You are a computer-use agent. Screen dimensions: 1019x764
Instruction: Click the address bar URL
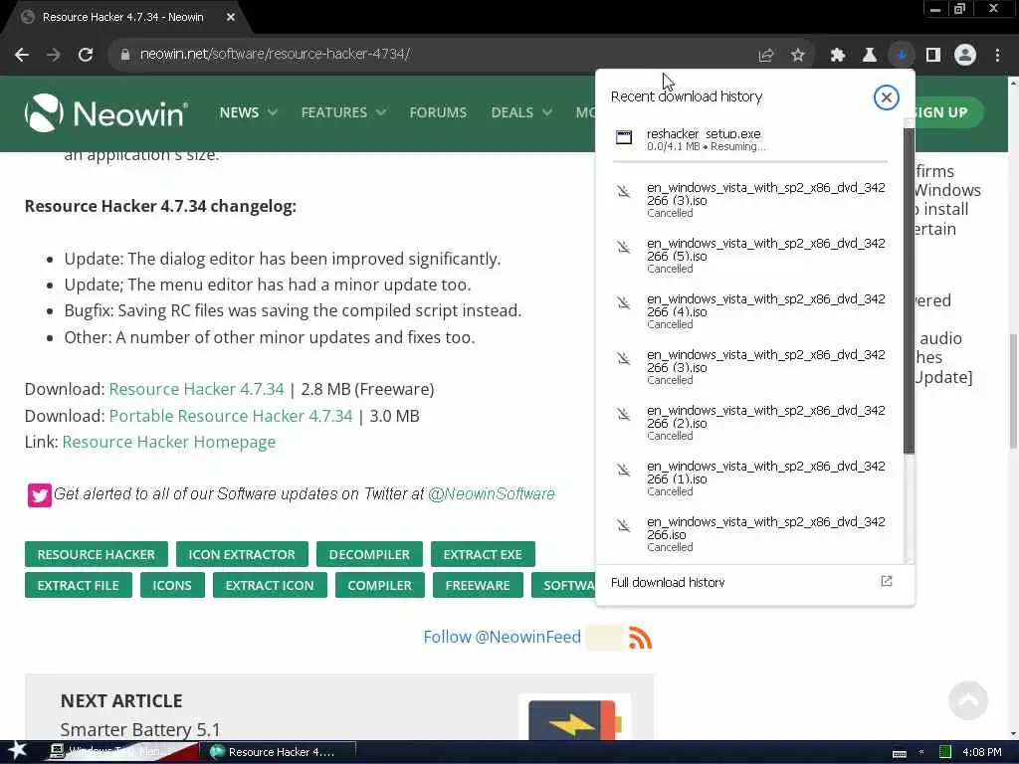click(275, 54)
